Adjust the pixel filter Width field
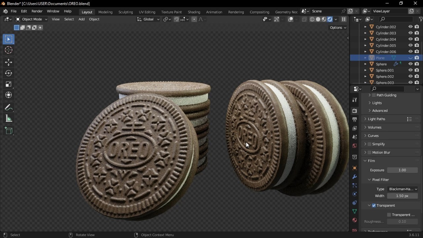 click(402, 196)
